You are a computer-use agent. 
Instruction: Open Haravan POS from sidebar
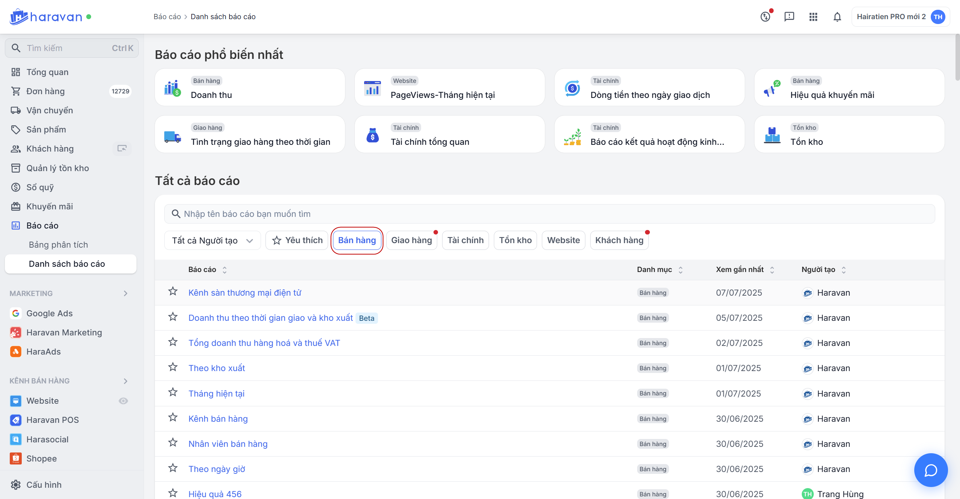[52, 420]
